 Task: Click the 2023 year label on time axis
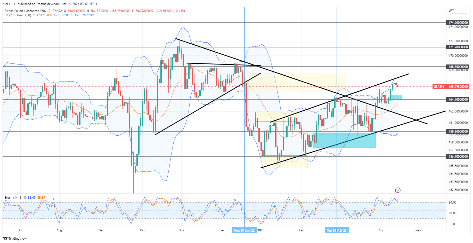[x=261, y=230]
